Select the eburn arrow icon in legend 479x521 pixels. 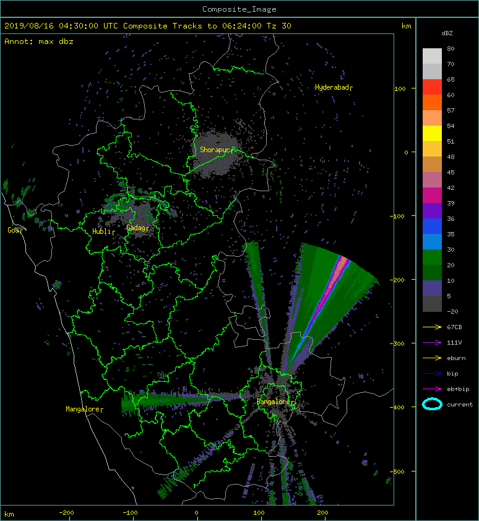coord(432,358)
